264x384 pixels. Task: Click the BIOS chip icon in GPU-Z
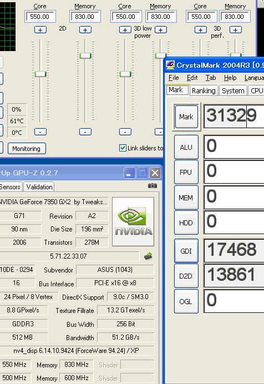pos(148,256)
